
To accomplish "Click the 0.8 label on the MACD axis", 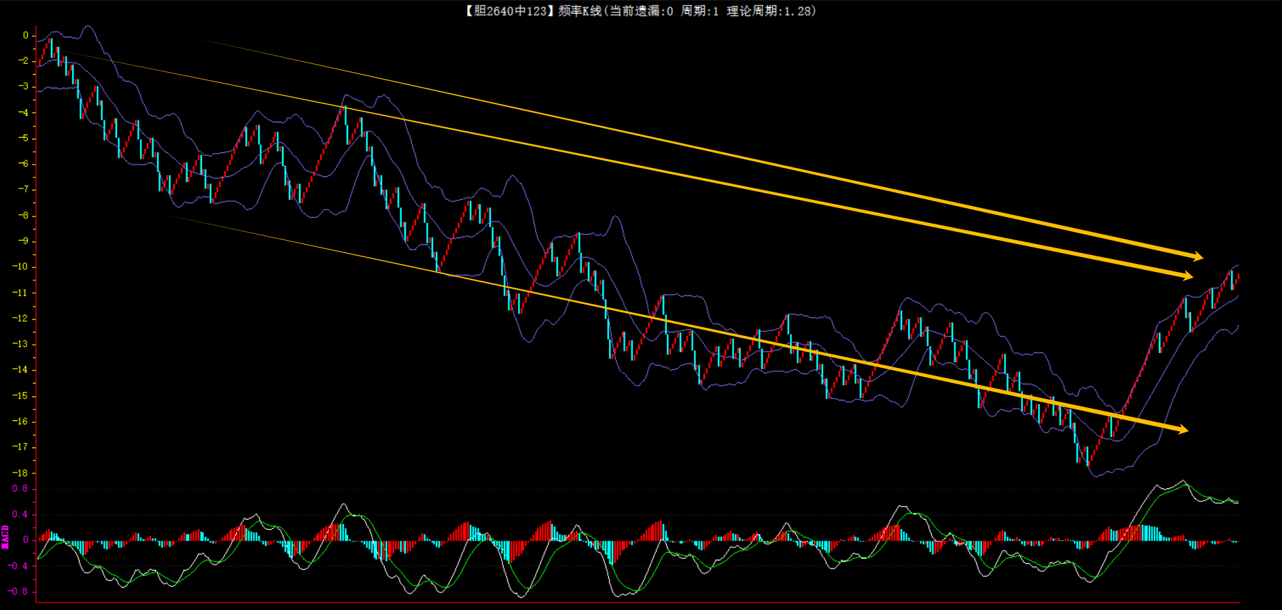I will [x=20, y=488].
